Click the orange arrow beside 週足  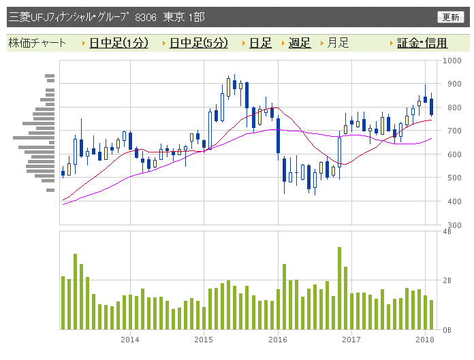coord(283,44)
